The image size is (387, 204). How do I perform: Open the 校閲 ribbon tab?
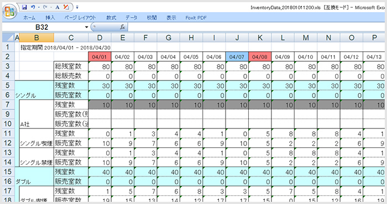click(x=151, y=18)
